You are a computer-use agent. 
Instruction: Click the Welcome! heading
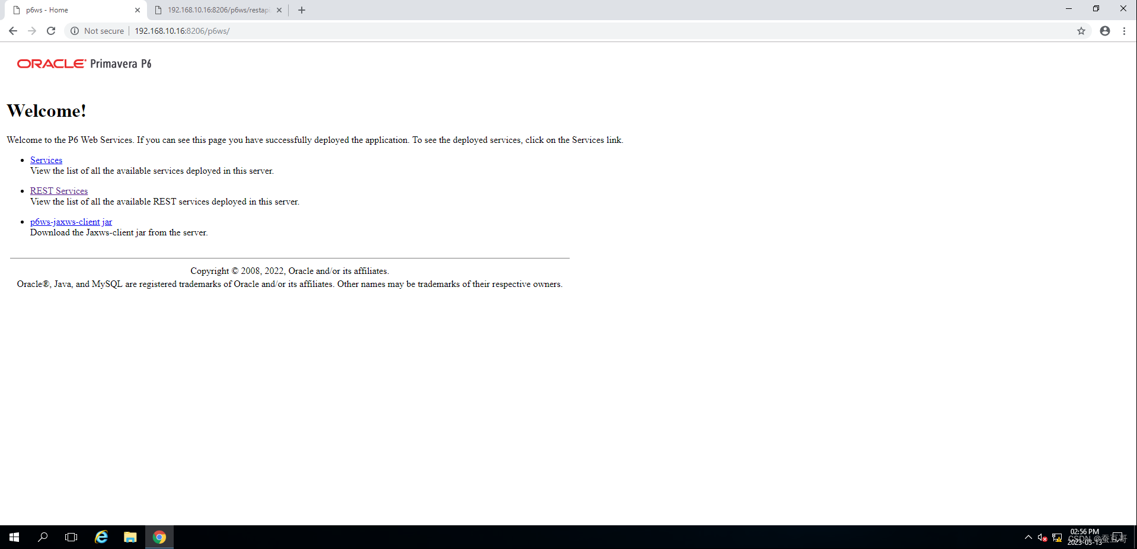pos(47,111)
